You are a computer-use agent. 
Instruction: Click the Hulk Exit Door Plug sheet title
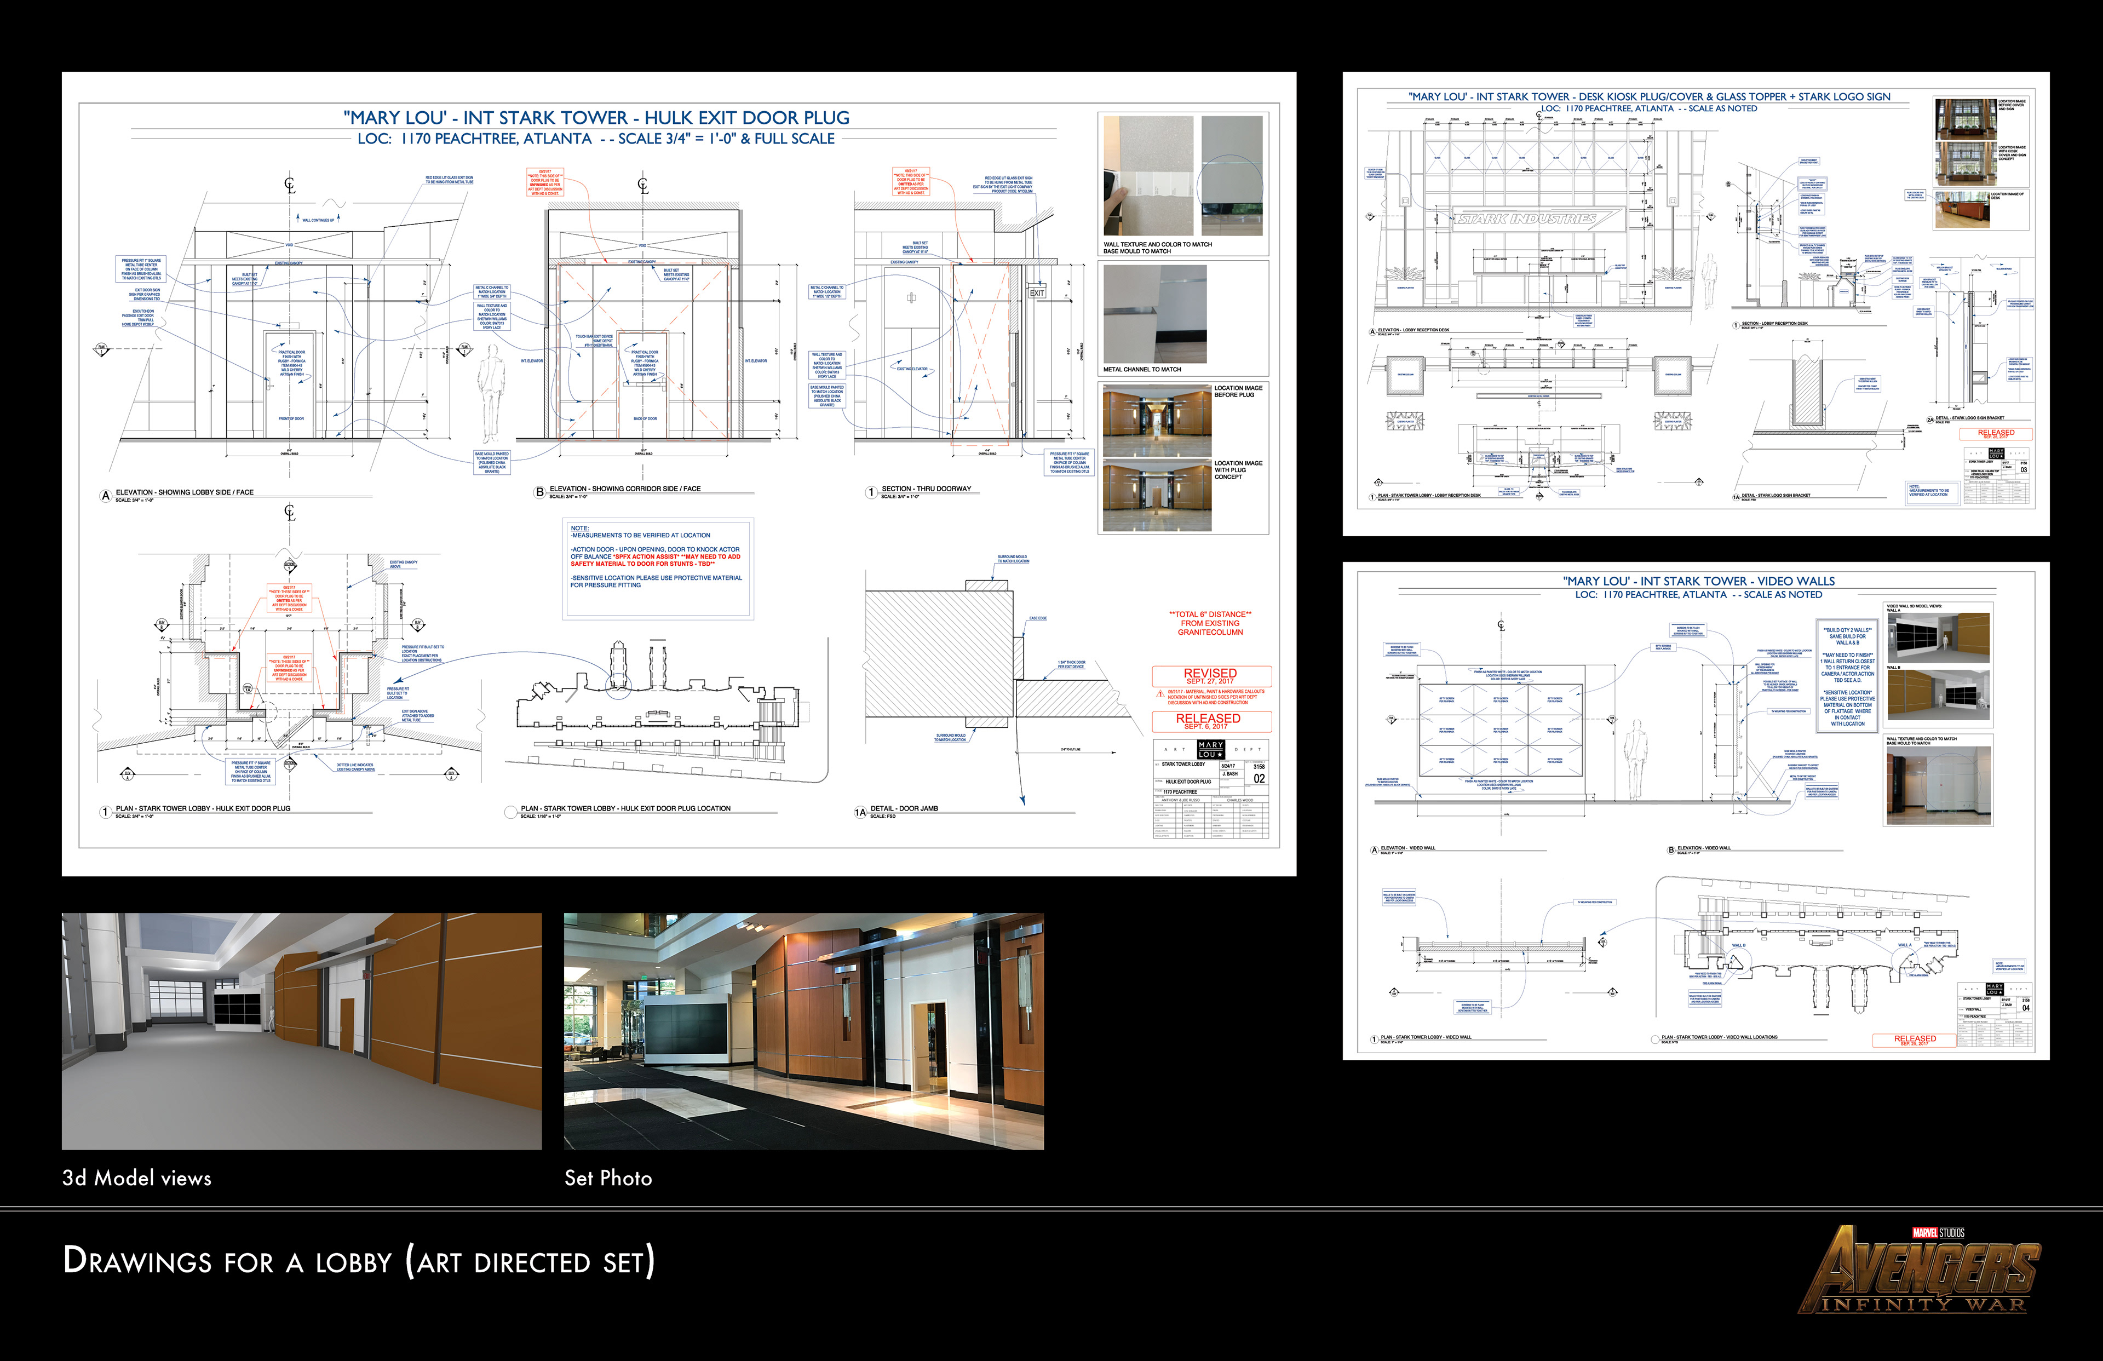[x=596, y=118]
